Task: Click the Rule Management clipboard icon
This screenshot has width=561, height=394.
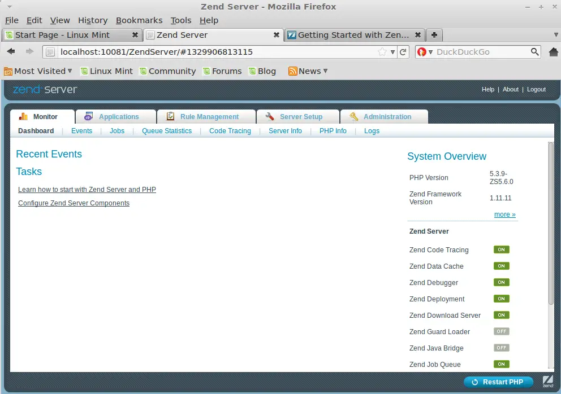Action: point(170,116)
